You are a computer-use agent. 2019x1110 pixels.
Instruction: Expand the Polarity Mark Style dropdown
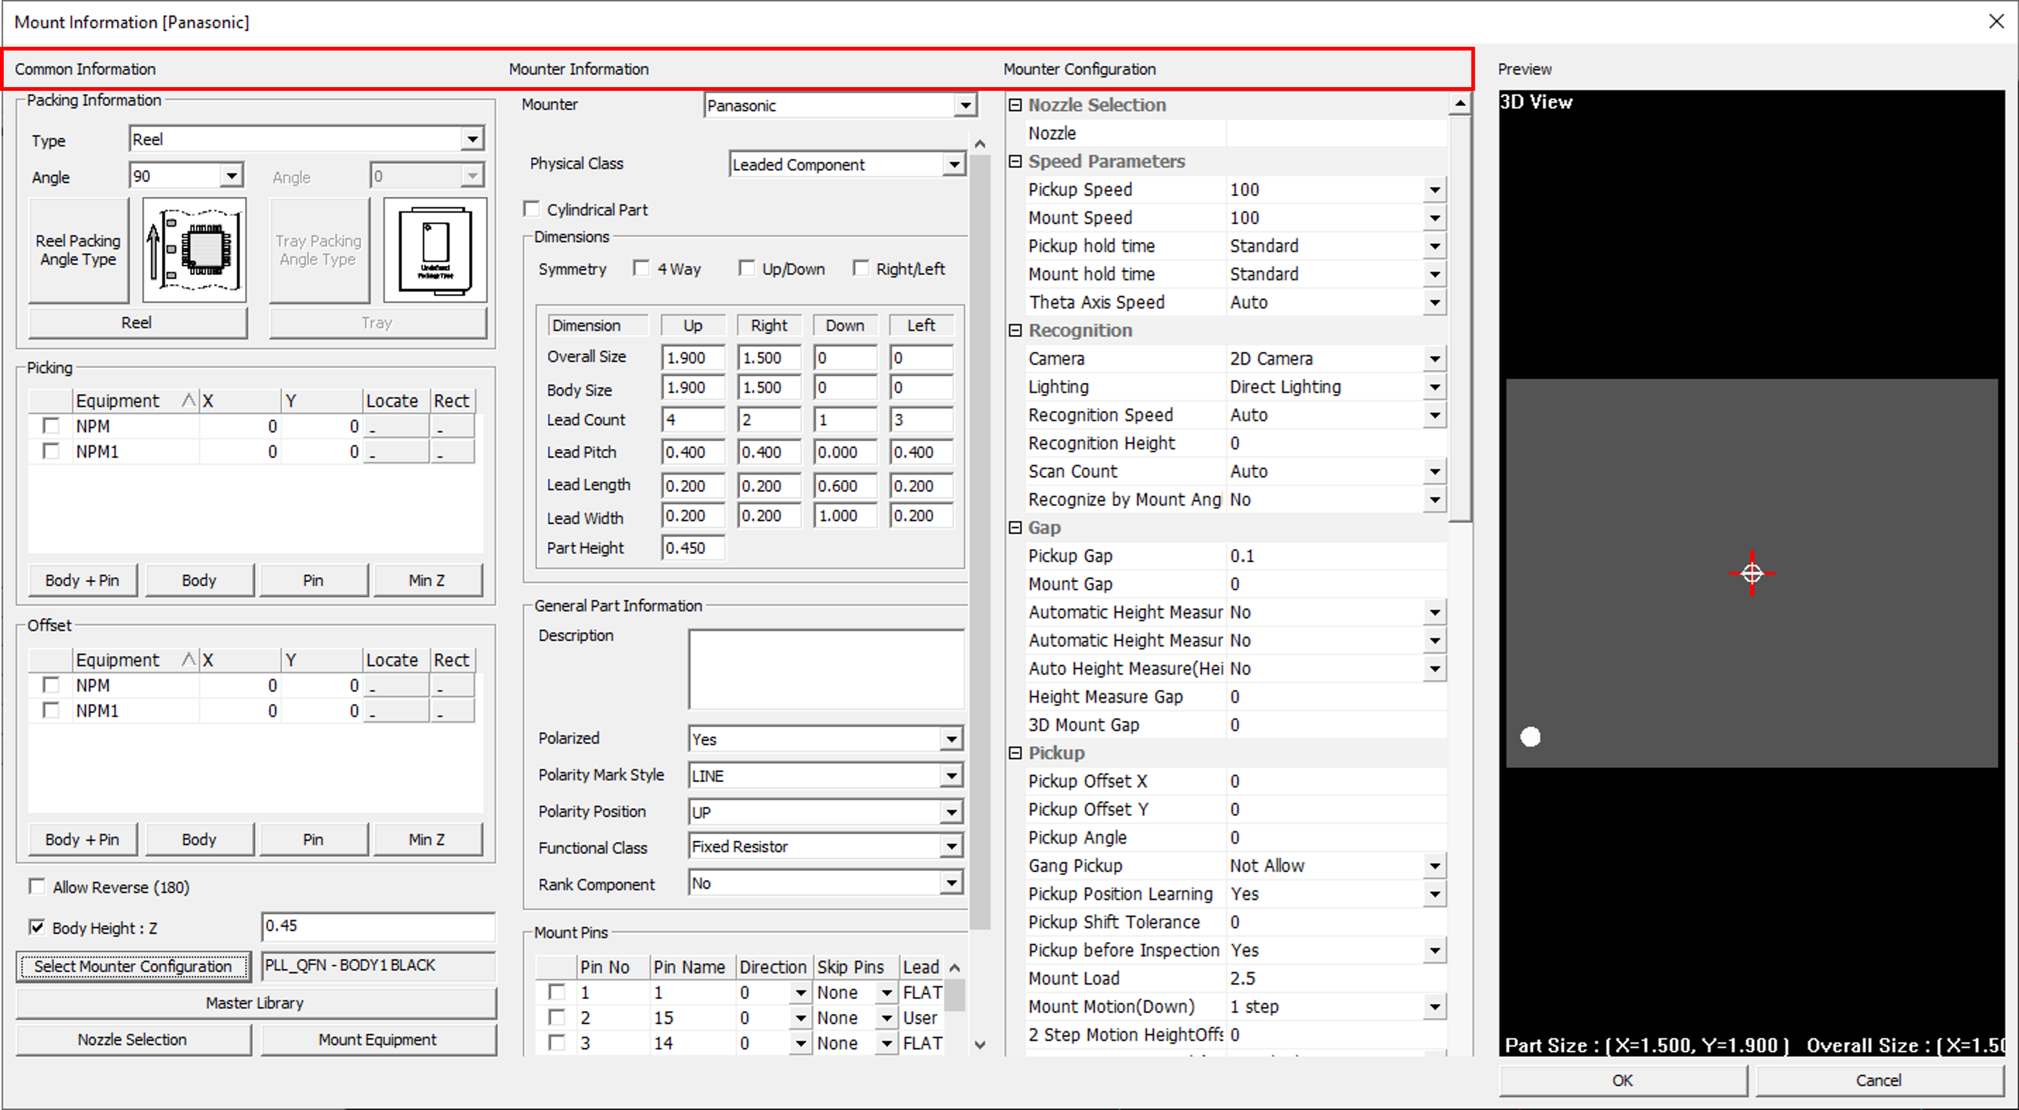click(951, 776)
